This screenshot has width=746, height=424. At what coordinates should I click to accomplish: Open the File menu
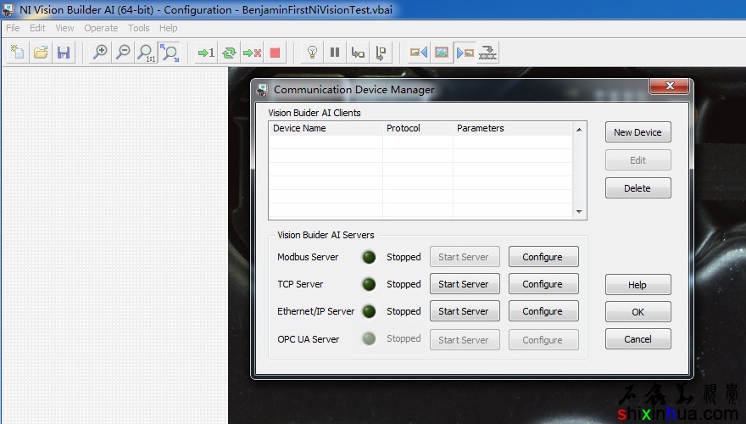coord(13,28)
